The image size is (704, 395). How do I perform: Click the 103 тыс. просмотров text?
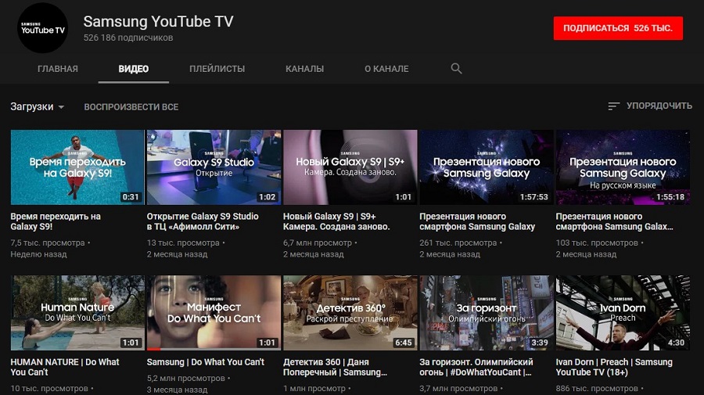597,242
